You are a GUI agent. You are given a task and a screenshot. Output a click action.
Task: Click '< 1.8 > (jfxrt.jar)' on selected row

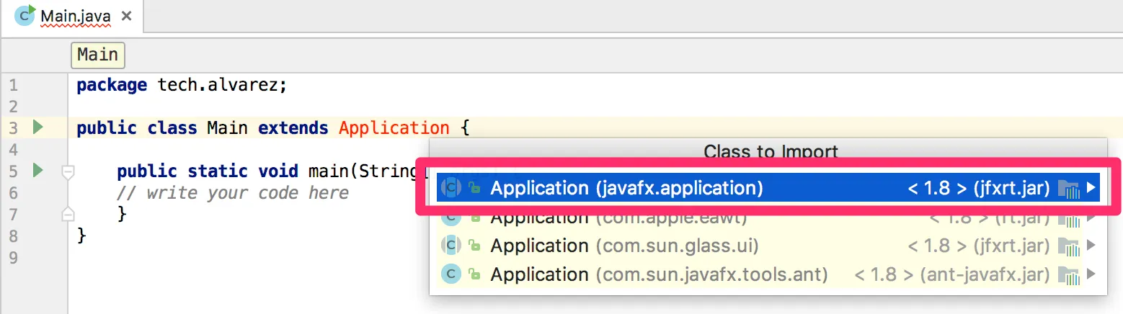[x=979, y=188]
